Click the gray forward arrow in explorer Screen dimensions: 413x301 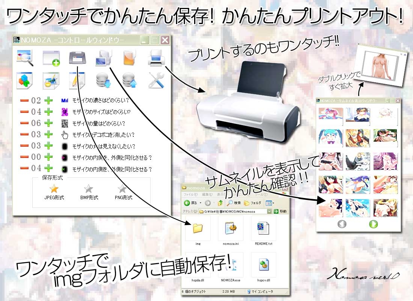pos(208,203)
